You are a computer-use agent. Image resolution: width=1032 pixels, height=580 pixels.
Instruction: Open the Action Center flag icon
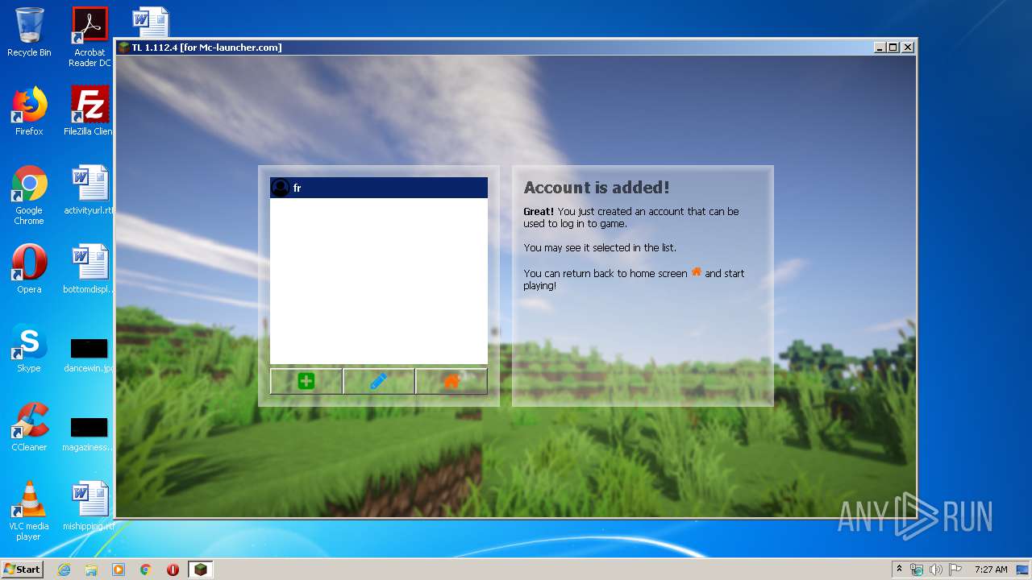coord(955,570)
